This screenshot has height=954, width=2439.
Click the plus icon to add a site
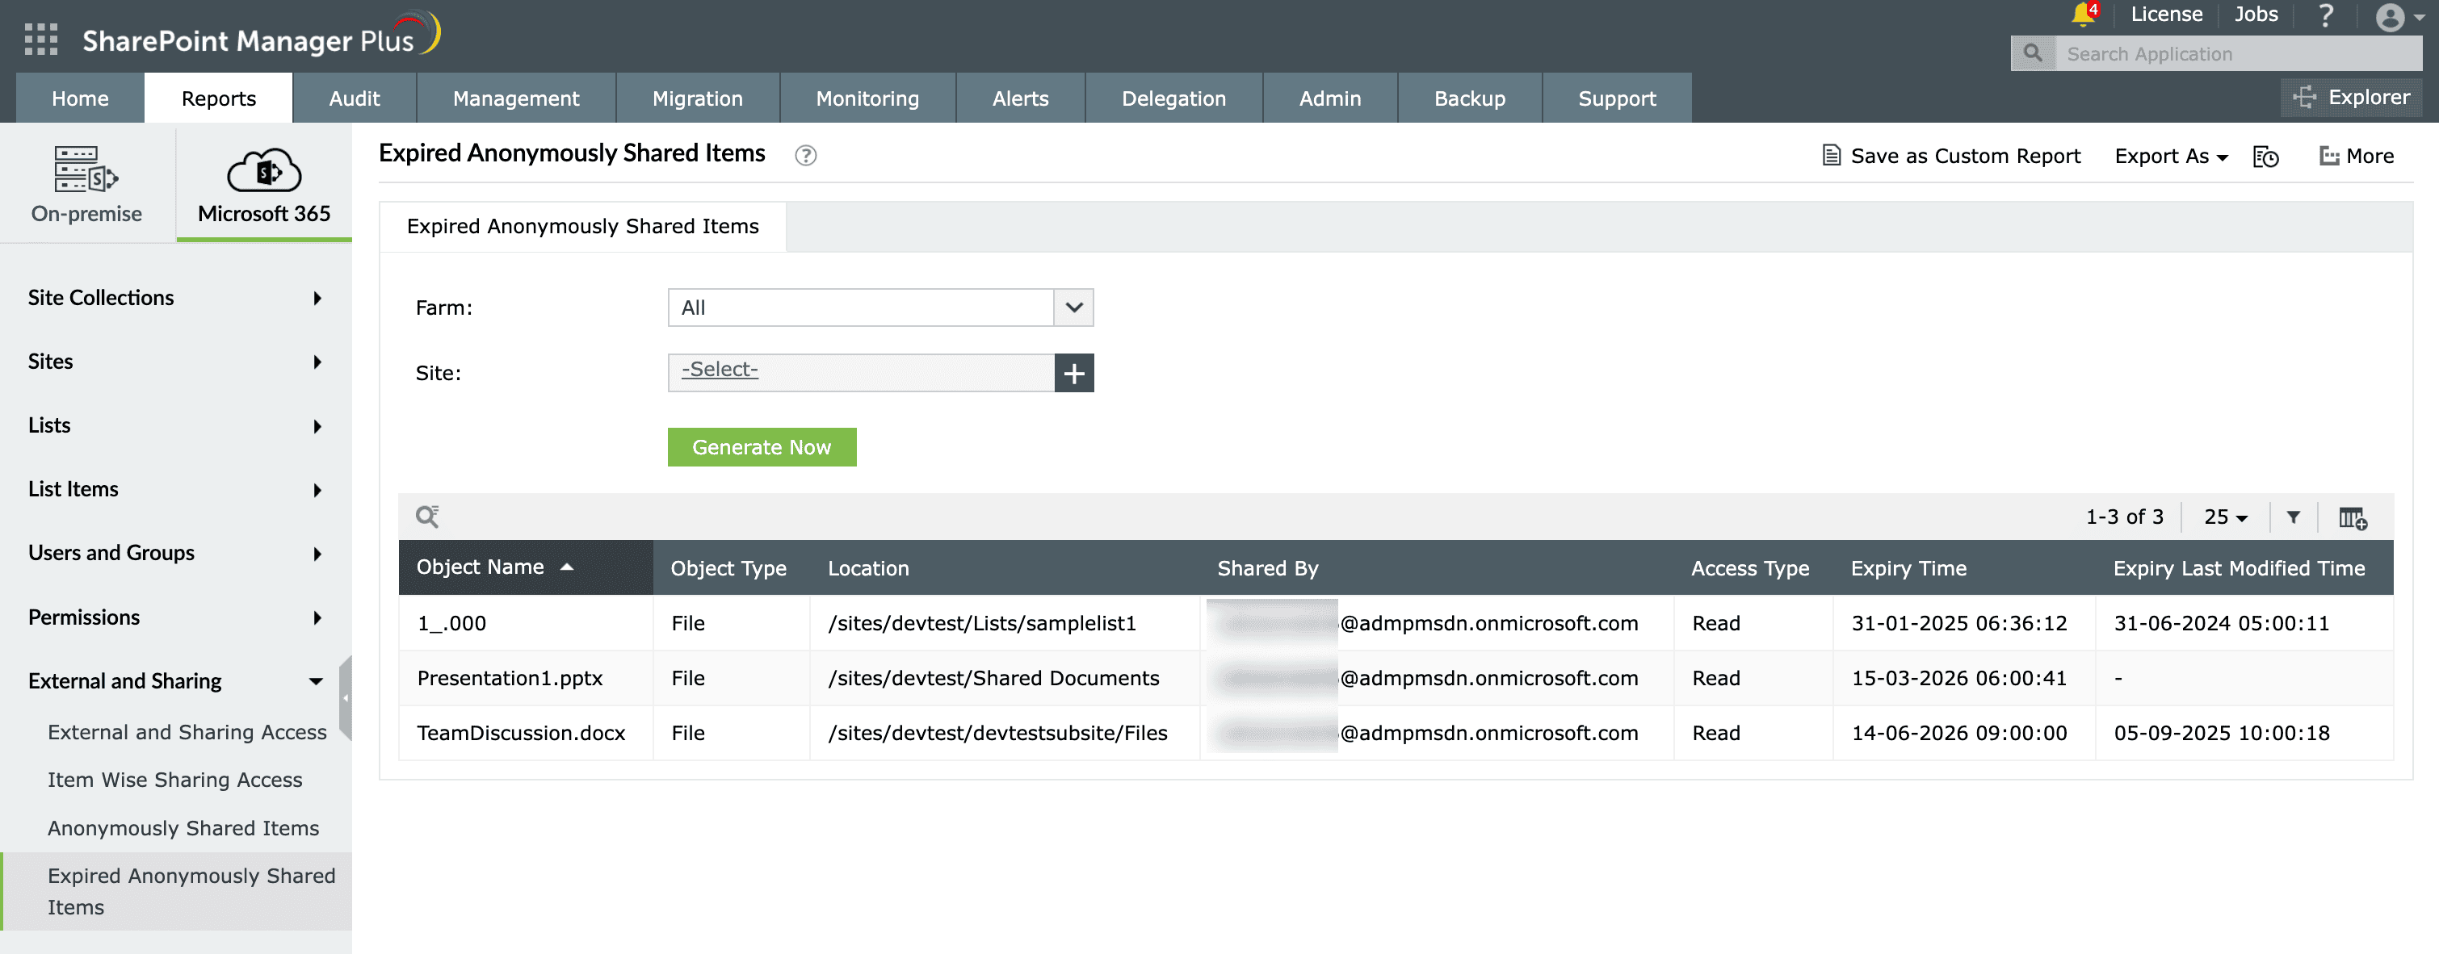[1073, 373]
